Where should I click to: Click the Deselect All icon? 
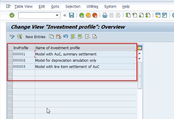[87, 37]
